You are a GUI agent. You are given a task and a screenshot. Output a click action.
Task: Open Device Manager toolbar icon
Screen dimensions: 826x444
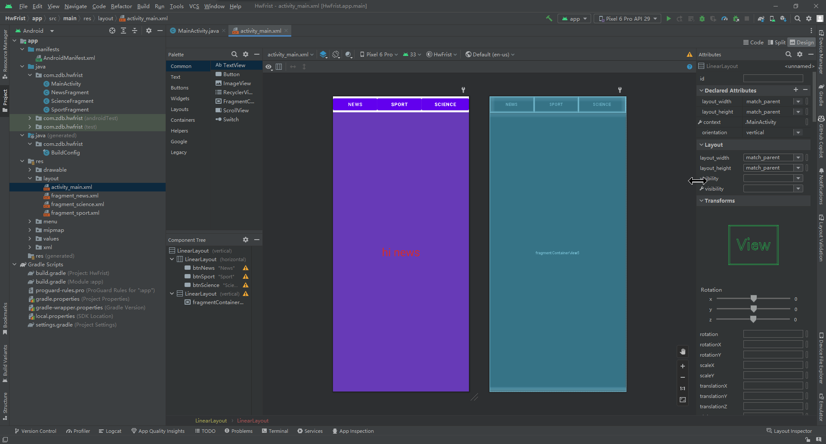click(x=772, y=18)
